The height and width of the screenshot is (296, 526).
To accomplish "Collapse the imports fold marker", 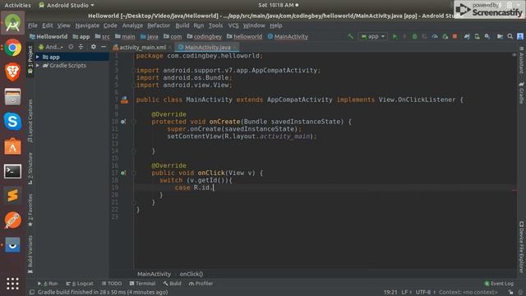I will [133, 71].
